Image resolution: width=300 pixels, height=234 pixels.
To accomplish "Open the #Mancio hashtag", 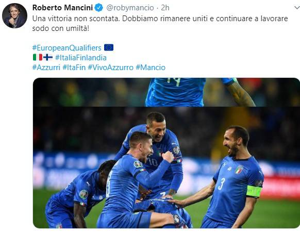I will point(151,68).
